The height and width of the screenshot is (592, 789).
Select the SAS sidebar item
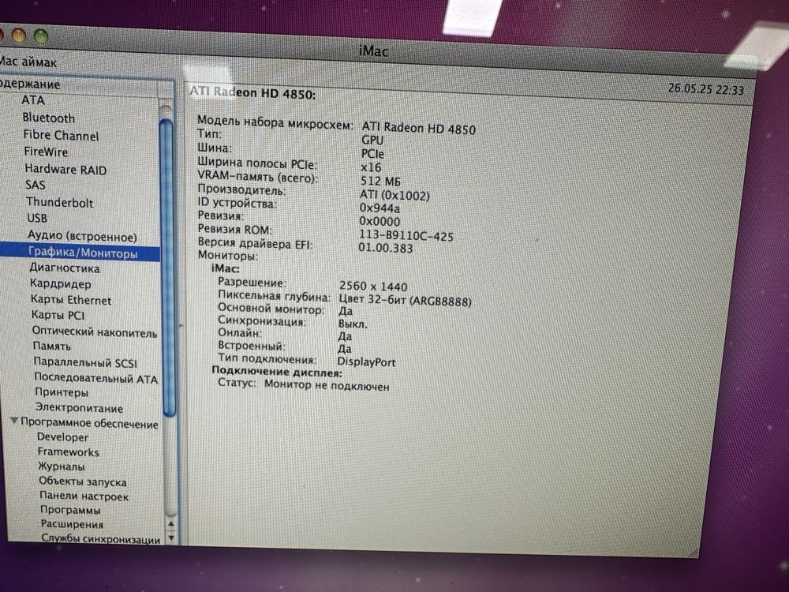tap(36, 185)
